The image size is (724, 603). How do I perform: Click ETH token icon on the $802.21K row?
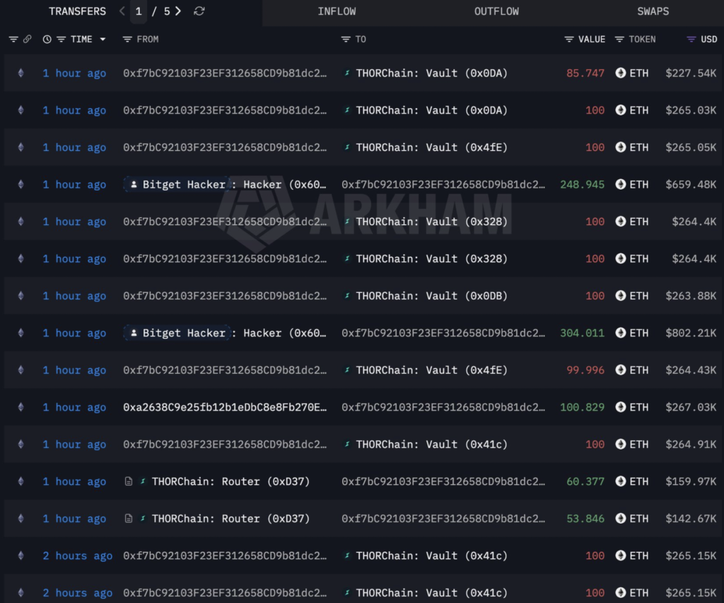tap(621, 333)
